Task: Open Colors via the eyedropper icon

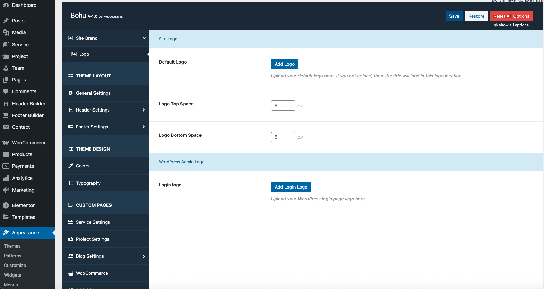Action: point(71,166)
